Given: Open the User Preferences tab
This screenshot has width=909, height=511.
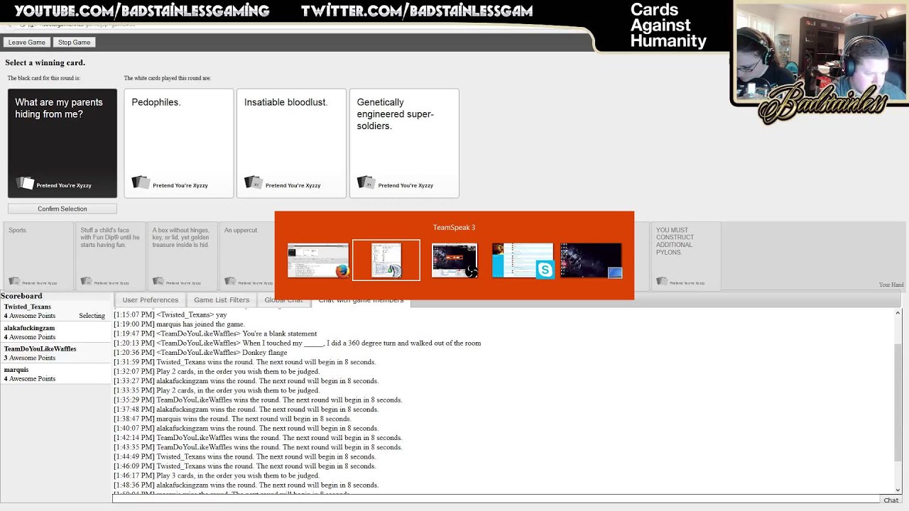Looking at the screenshot, I should click(150, 300).
